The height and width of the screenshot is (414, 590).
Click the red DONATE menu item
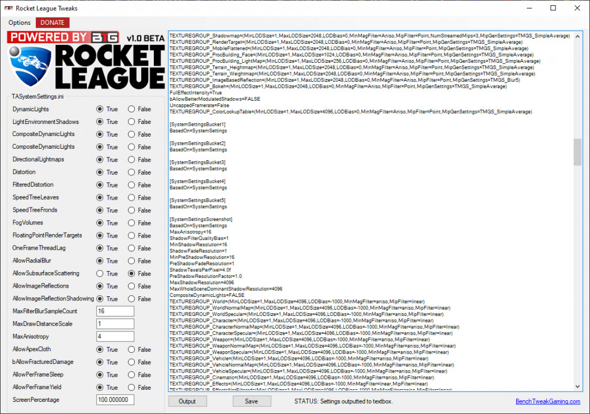(x=52, y=22)
